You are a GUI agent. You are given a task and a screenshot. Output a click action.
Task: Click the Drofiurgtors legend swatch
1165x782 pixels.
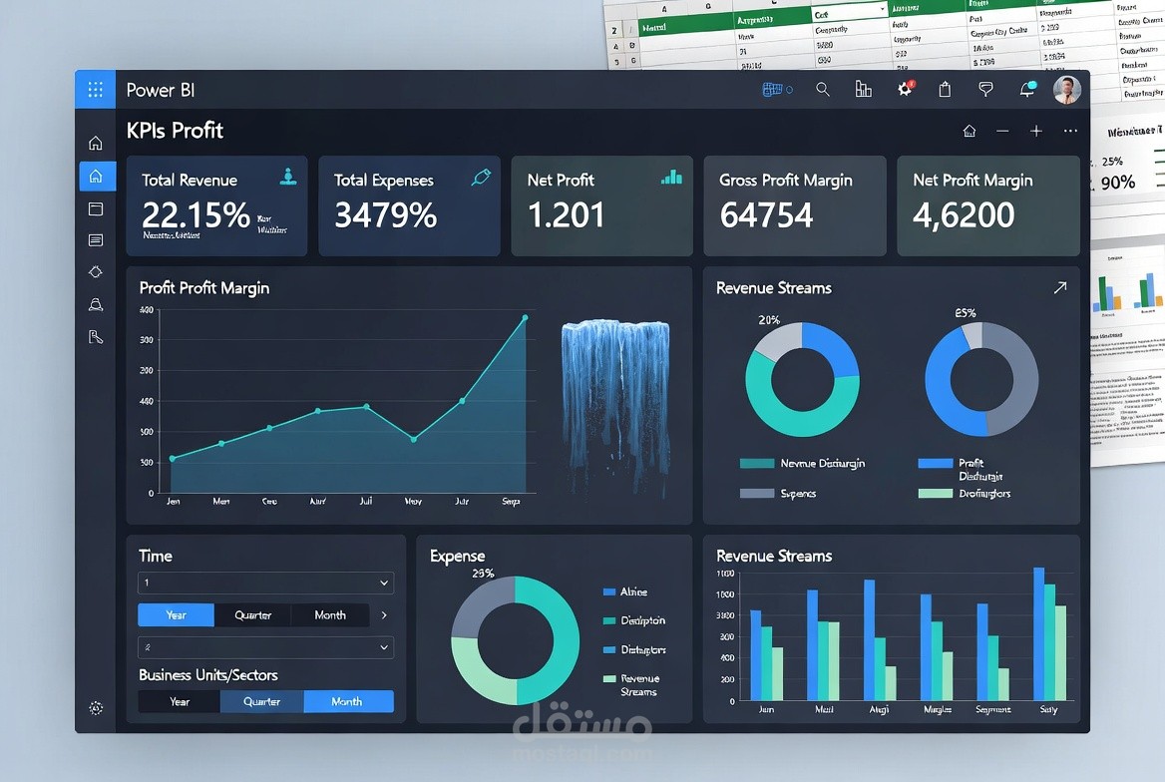coord(936,494)
